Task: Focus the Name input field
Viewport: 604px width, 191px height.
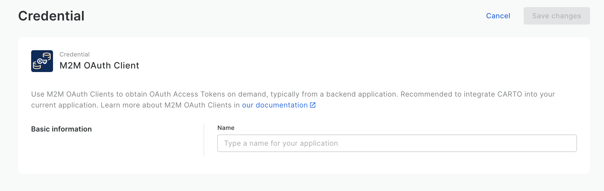Action: click(x=397, y=143)
